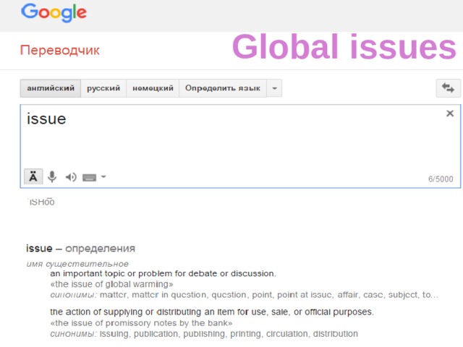Click example «the issue of global warming»
463x347 pixels.
click(111, 284)
